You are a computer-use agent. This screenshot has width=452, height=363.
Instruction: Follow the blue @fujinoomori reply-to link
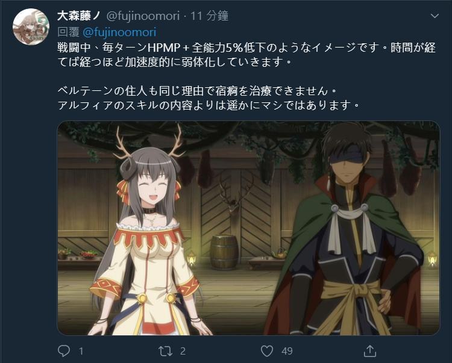coord(119,33)
